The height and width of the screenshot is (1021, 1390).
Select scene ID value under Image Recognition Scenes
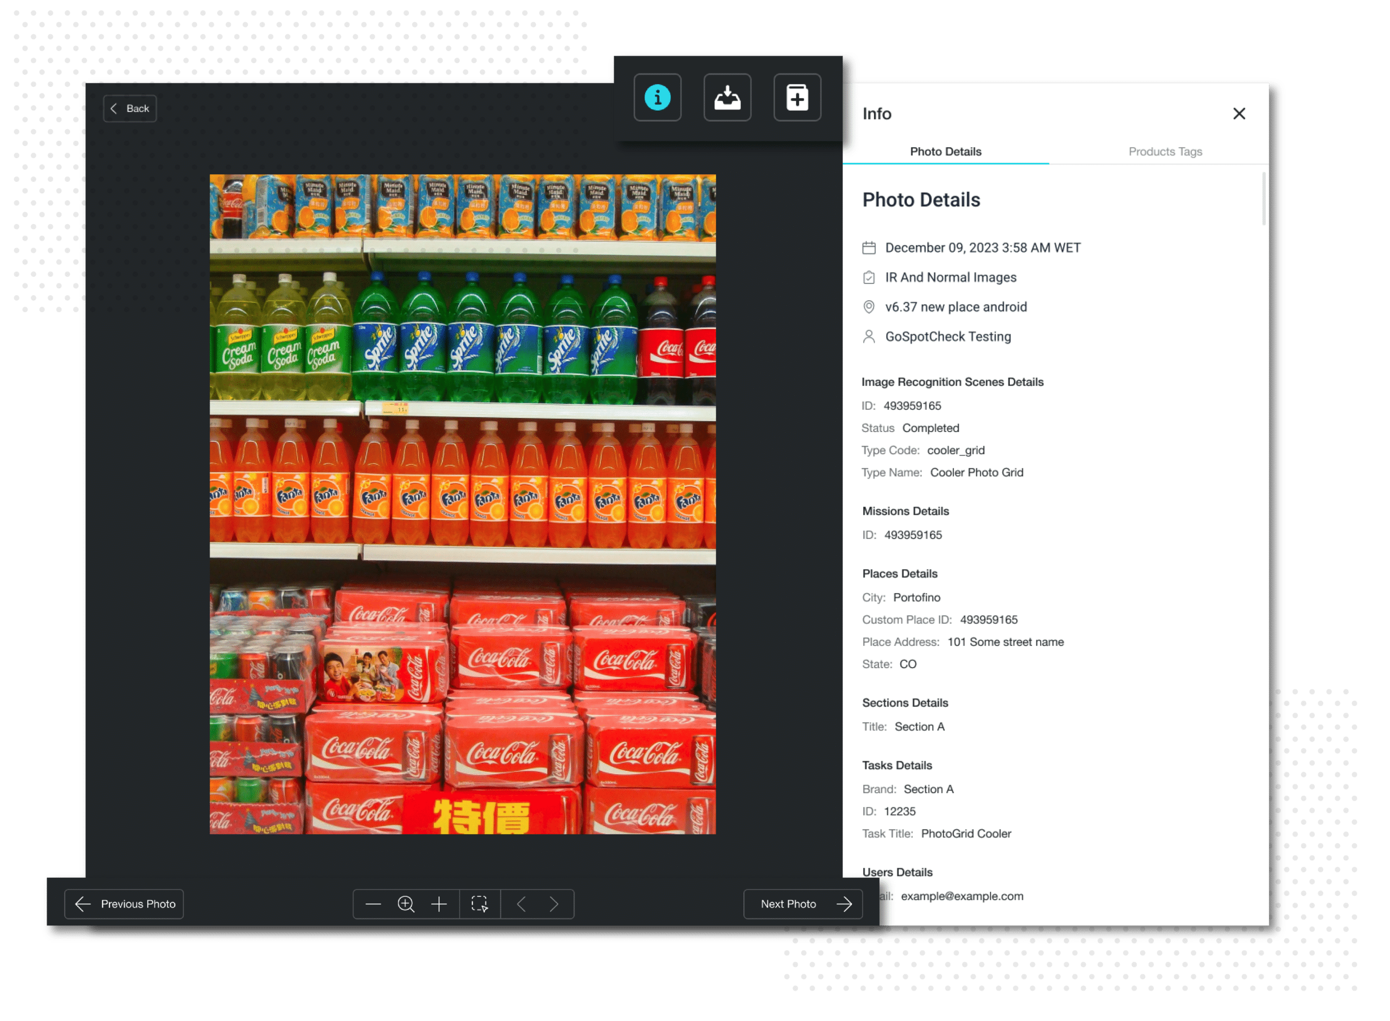[x=912, y=406]
